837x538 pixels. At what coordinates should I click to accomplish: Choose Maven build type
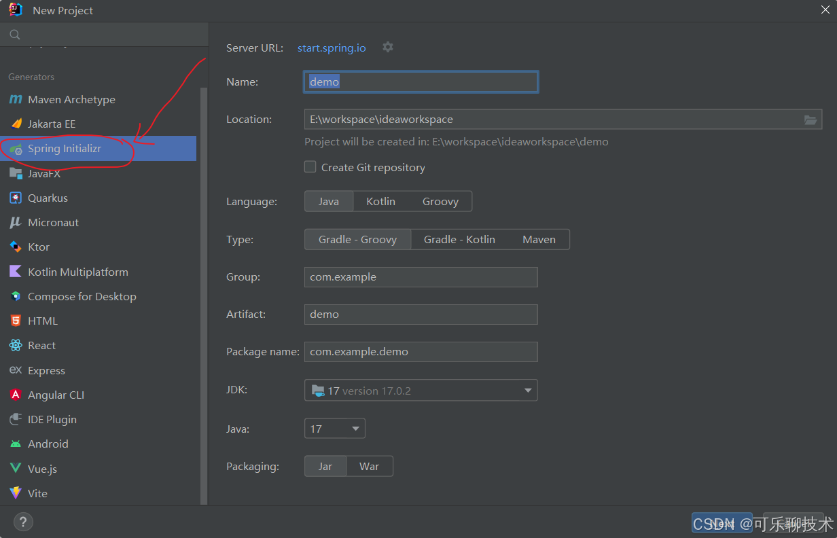(x=539, y=240)
